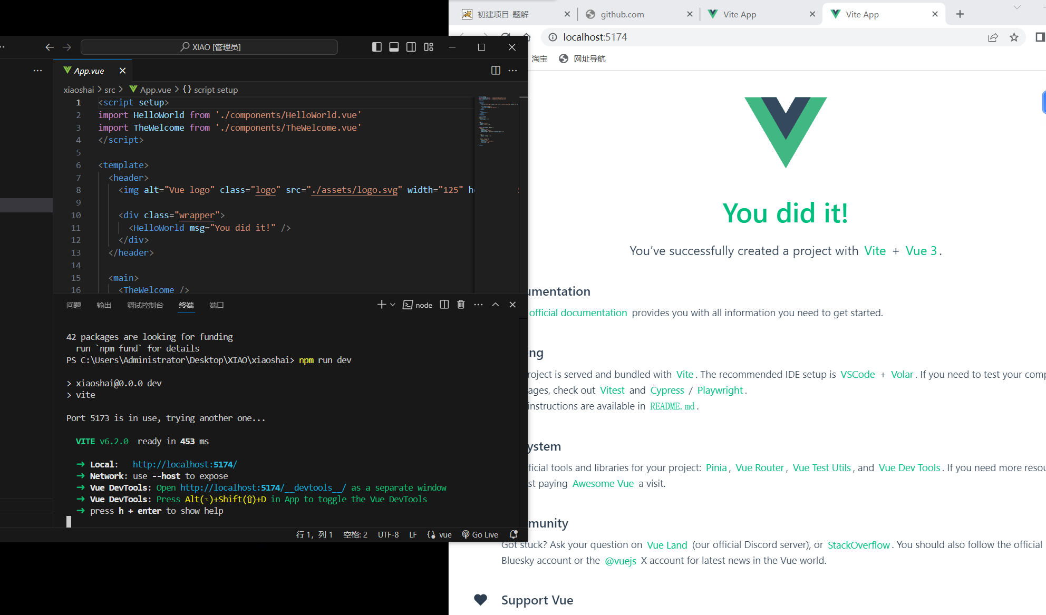Click script setup breadcrumb item
Viewport: 1046px width, 615px height.
click(x=210, y=90)
